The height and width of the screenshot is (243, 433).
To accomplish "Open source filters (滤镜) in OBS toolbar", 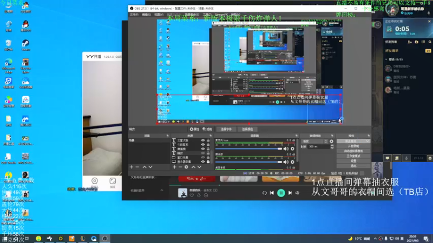I will coord(207,129).
